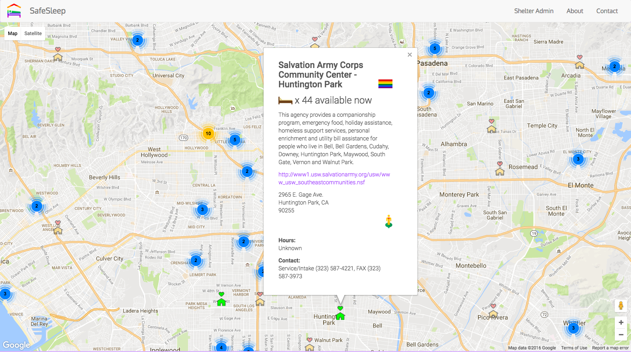Expand the 2 cluster near Crenshaw

point(196,261)
